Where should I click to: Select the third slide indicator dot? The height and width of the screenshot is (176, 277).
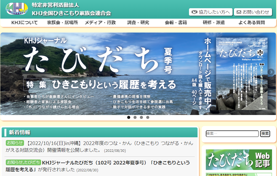tap(141, 117)
